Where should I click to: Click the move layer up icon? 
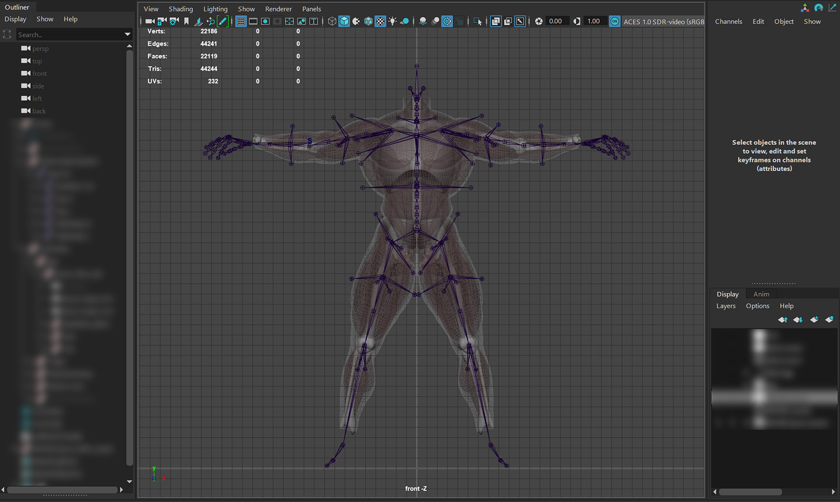click(x=782, y=320)
